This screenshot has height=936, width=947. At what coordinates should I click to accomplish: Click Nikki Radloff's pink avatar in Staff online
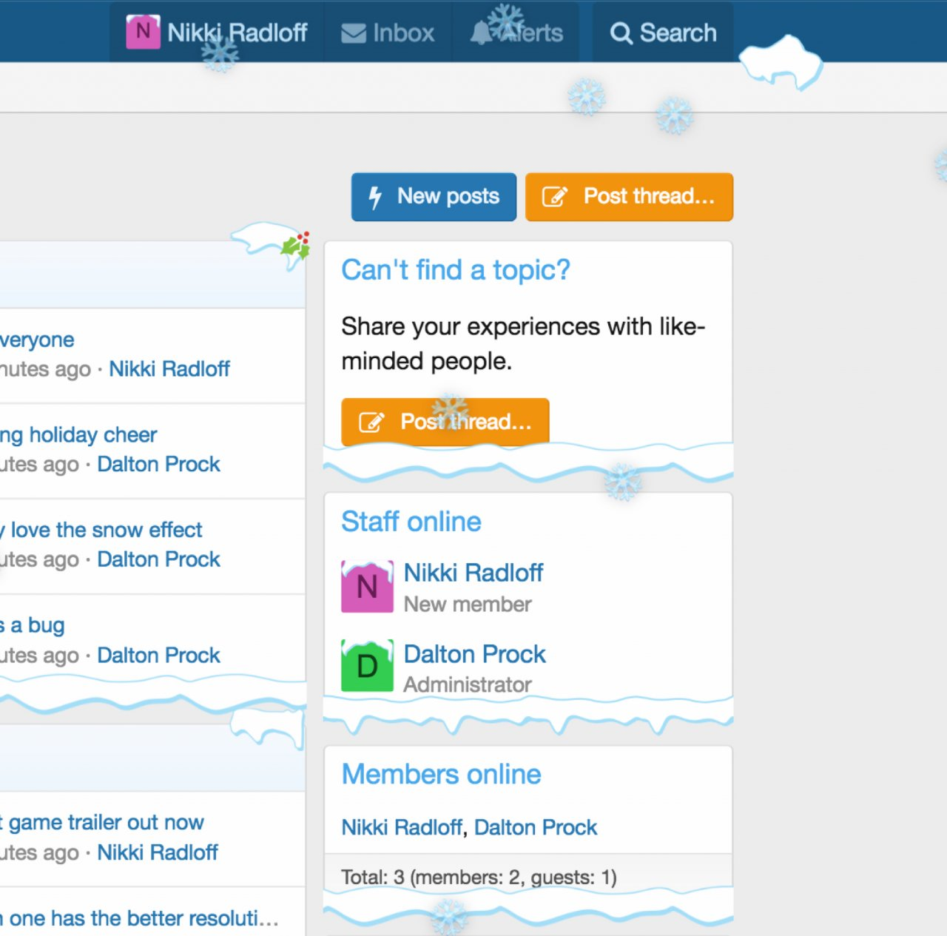tap(367, 587)
